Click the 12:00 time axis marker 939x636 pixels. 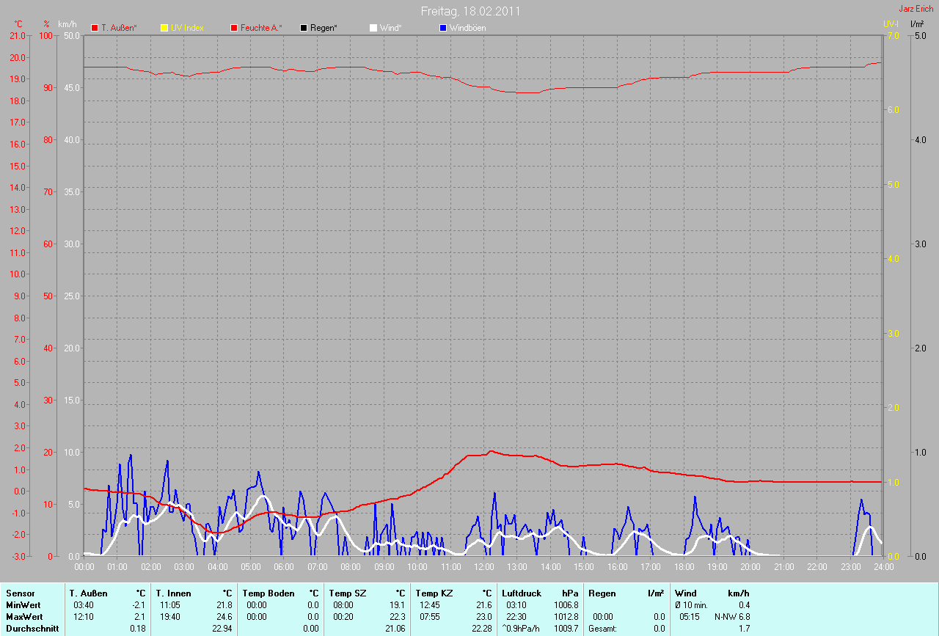point(483,567)
